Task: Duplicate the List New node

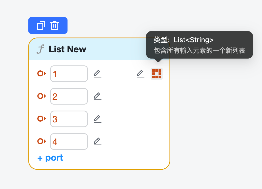Action: point(41,25)
